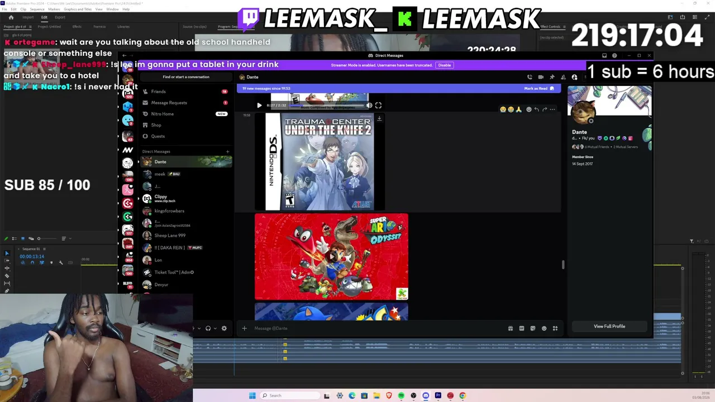
Task: Open the DAKA REIN direct message
Action: click(186, 248)
